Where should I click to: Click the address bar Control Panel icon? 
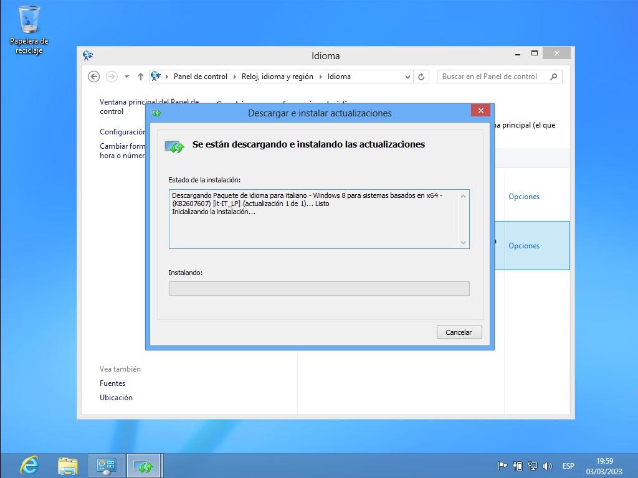pyautogui.click(x=156, y=76)
